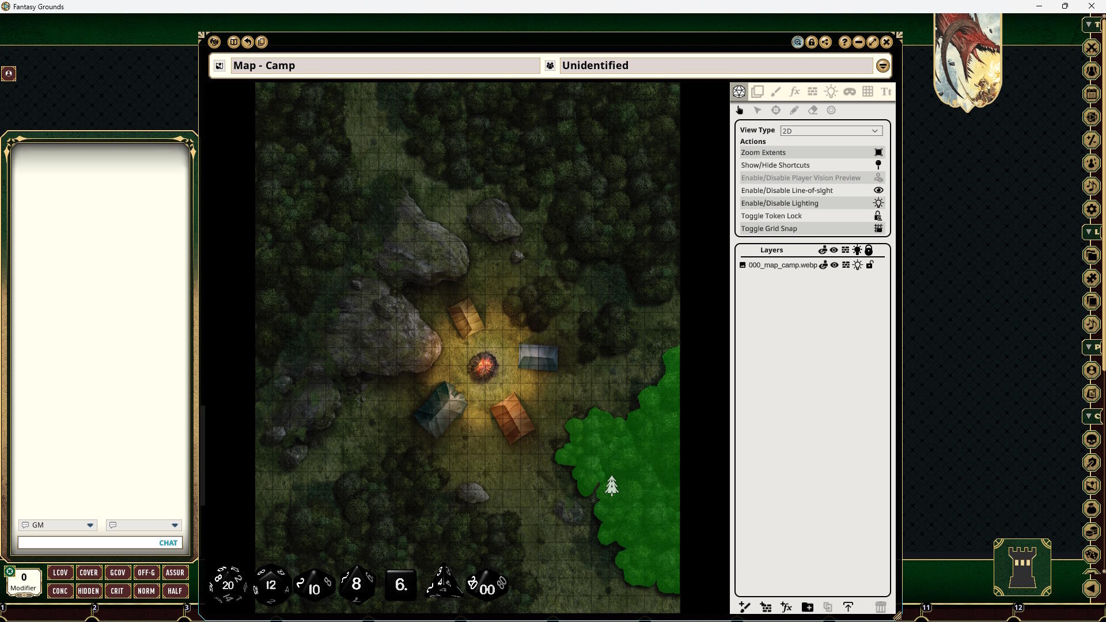Viewport: 1106px width, 622px height.
Task: Select the Layers tab icon in image toolbar
Action: point(757,92)
